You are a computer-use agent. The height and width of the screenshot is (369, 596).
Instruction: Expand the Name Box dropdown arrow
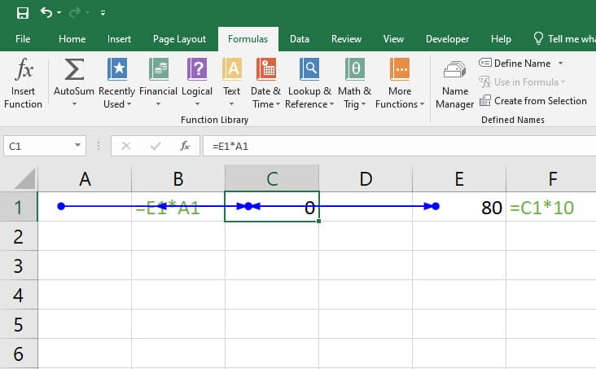77,145
